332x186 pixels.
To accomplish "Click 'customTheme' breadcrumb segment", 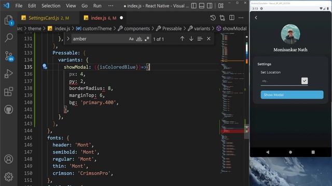I will (97, 28).
